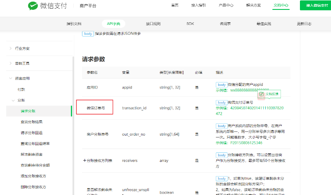331x195 pixels.
Task: Click the 描述 column header
Action: pos(219,73)
